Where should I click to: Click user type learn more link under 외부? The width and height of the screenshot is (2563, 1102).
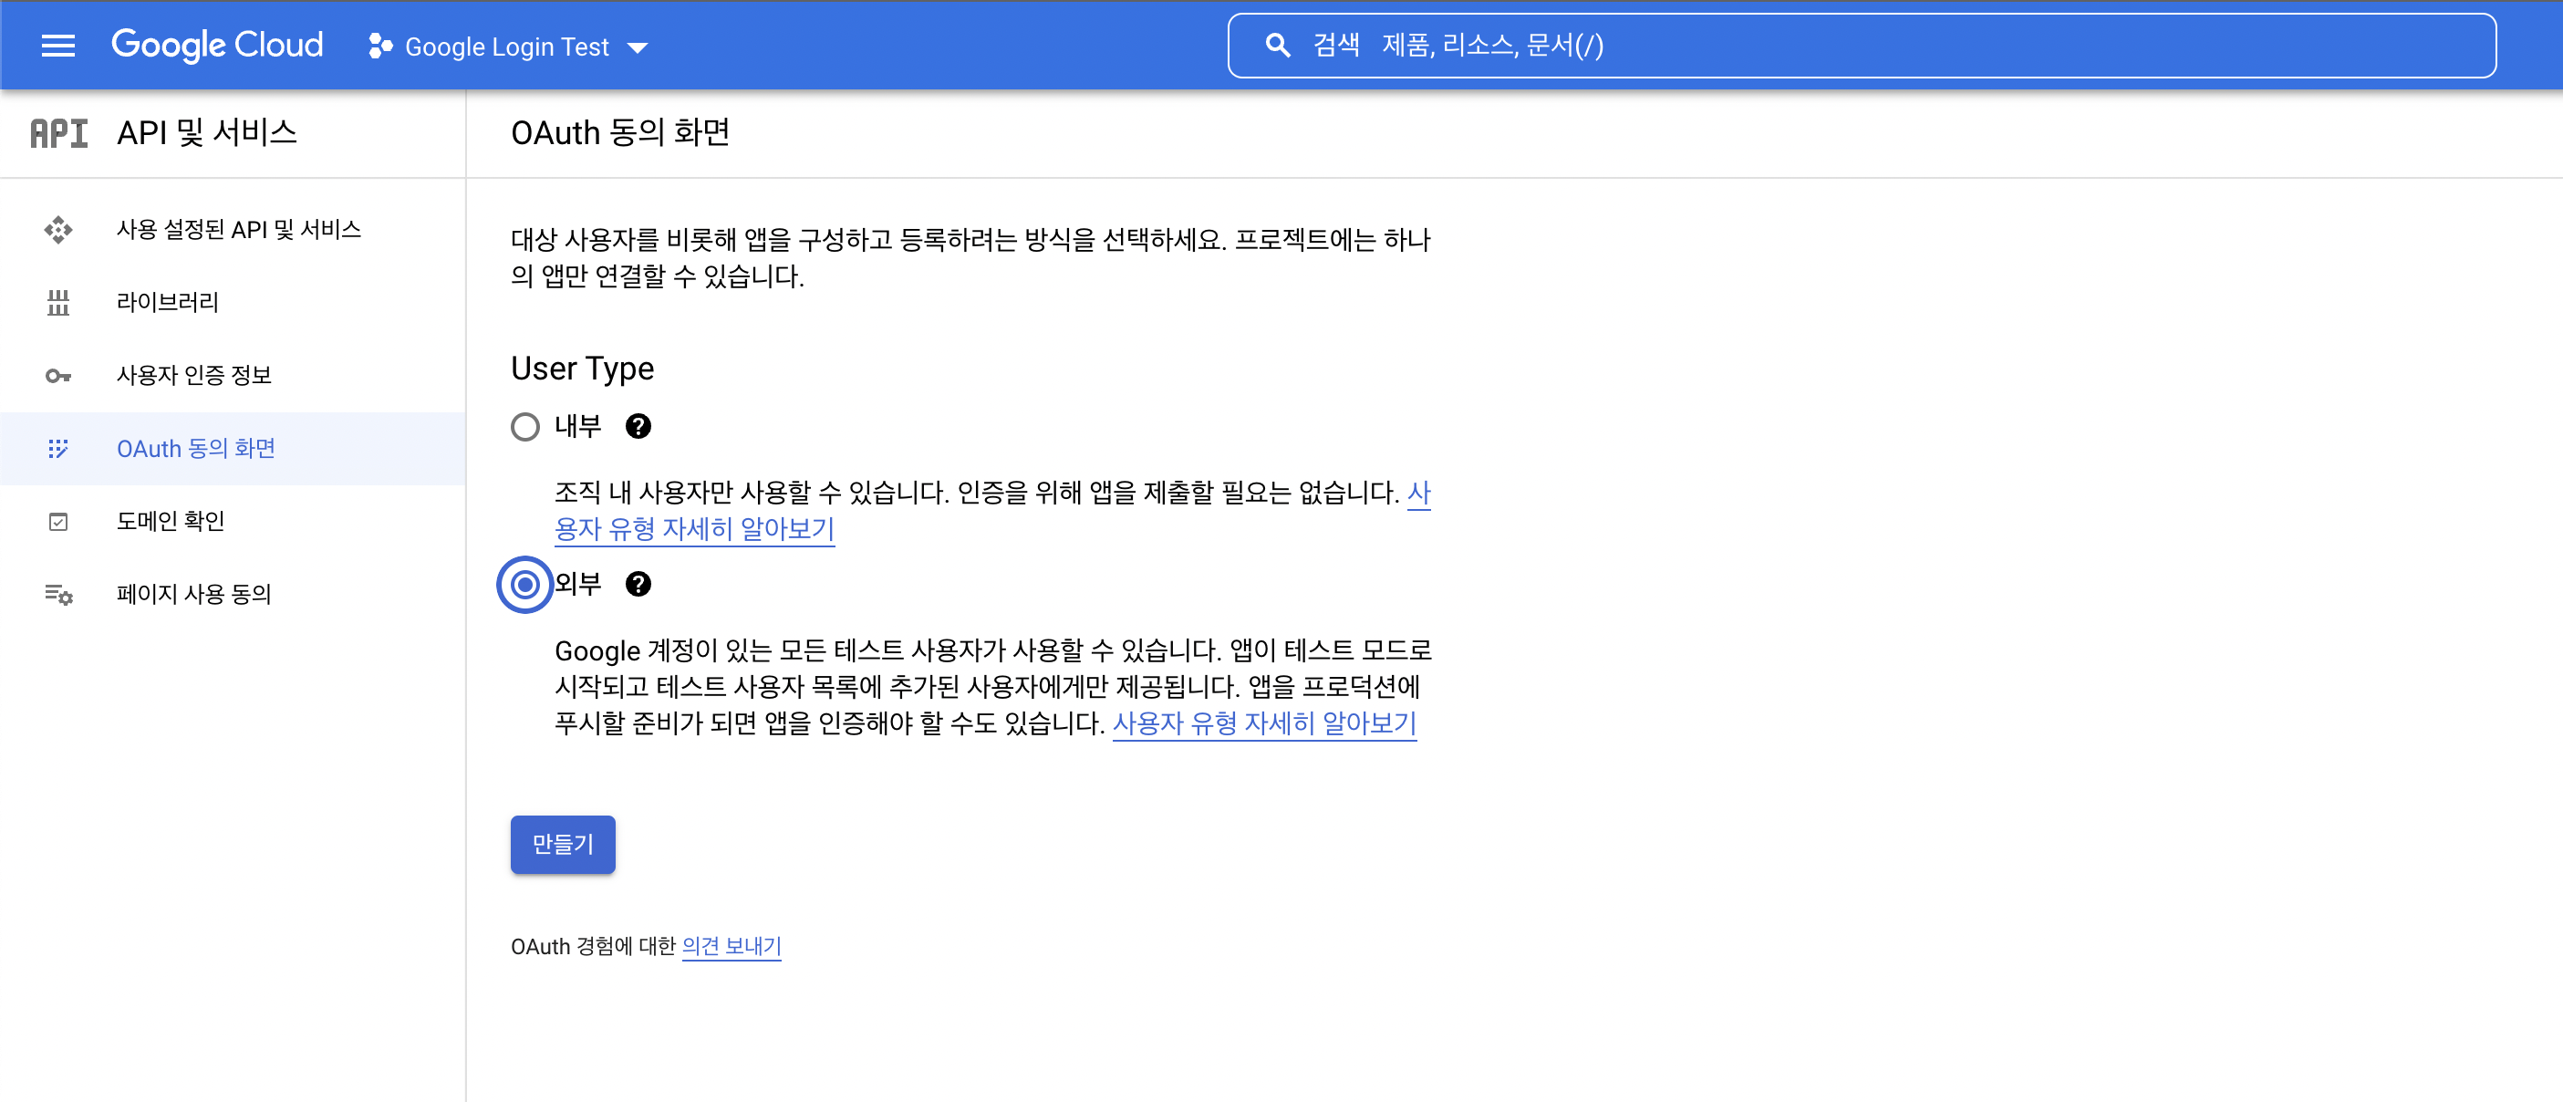point(1263,723)
